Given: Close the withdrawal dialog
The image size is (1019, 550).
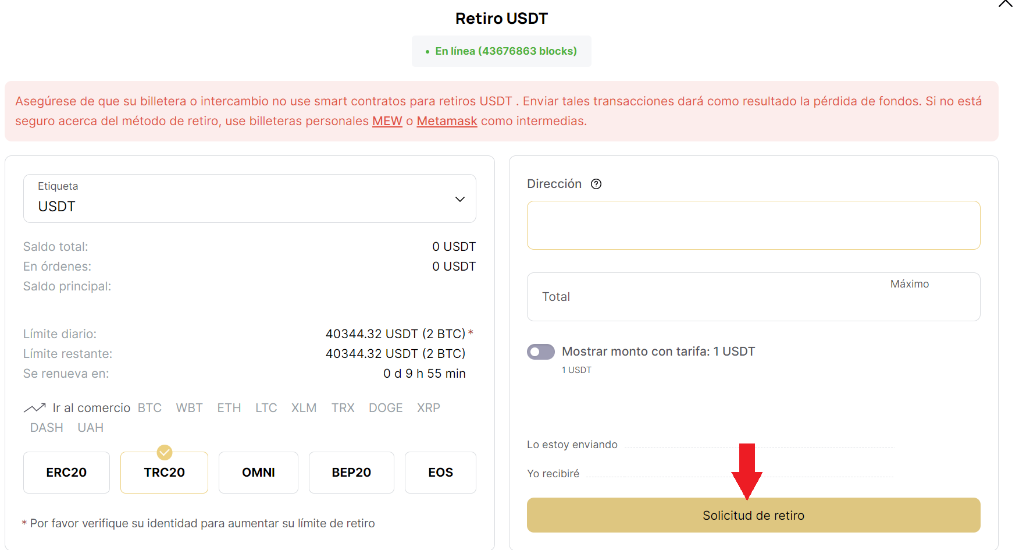Looking at the screenshot, I should 1006,3.
